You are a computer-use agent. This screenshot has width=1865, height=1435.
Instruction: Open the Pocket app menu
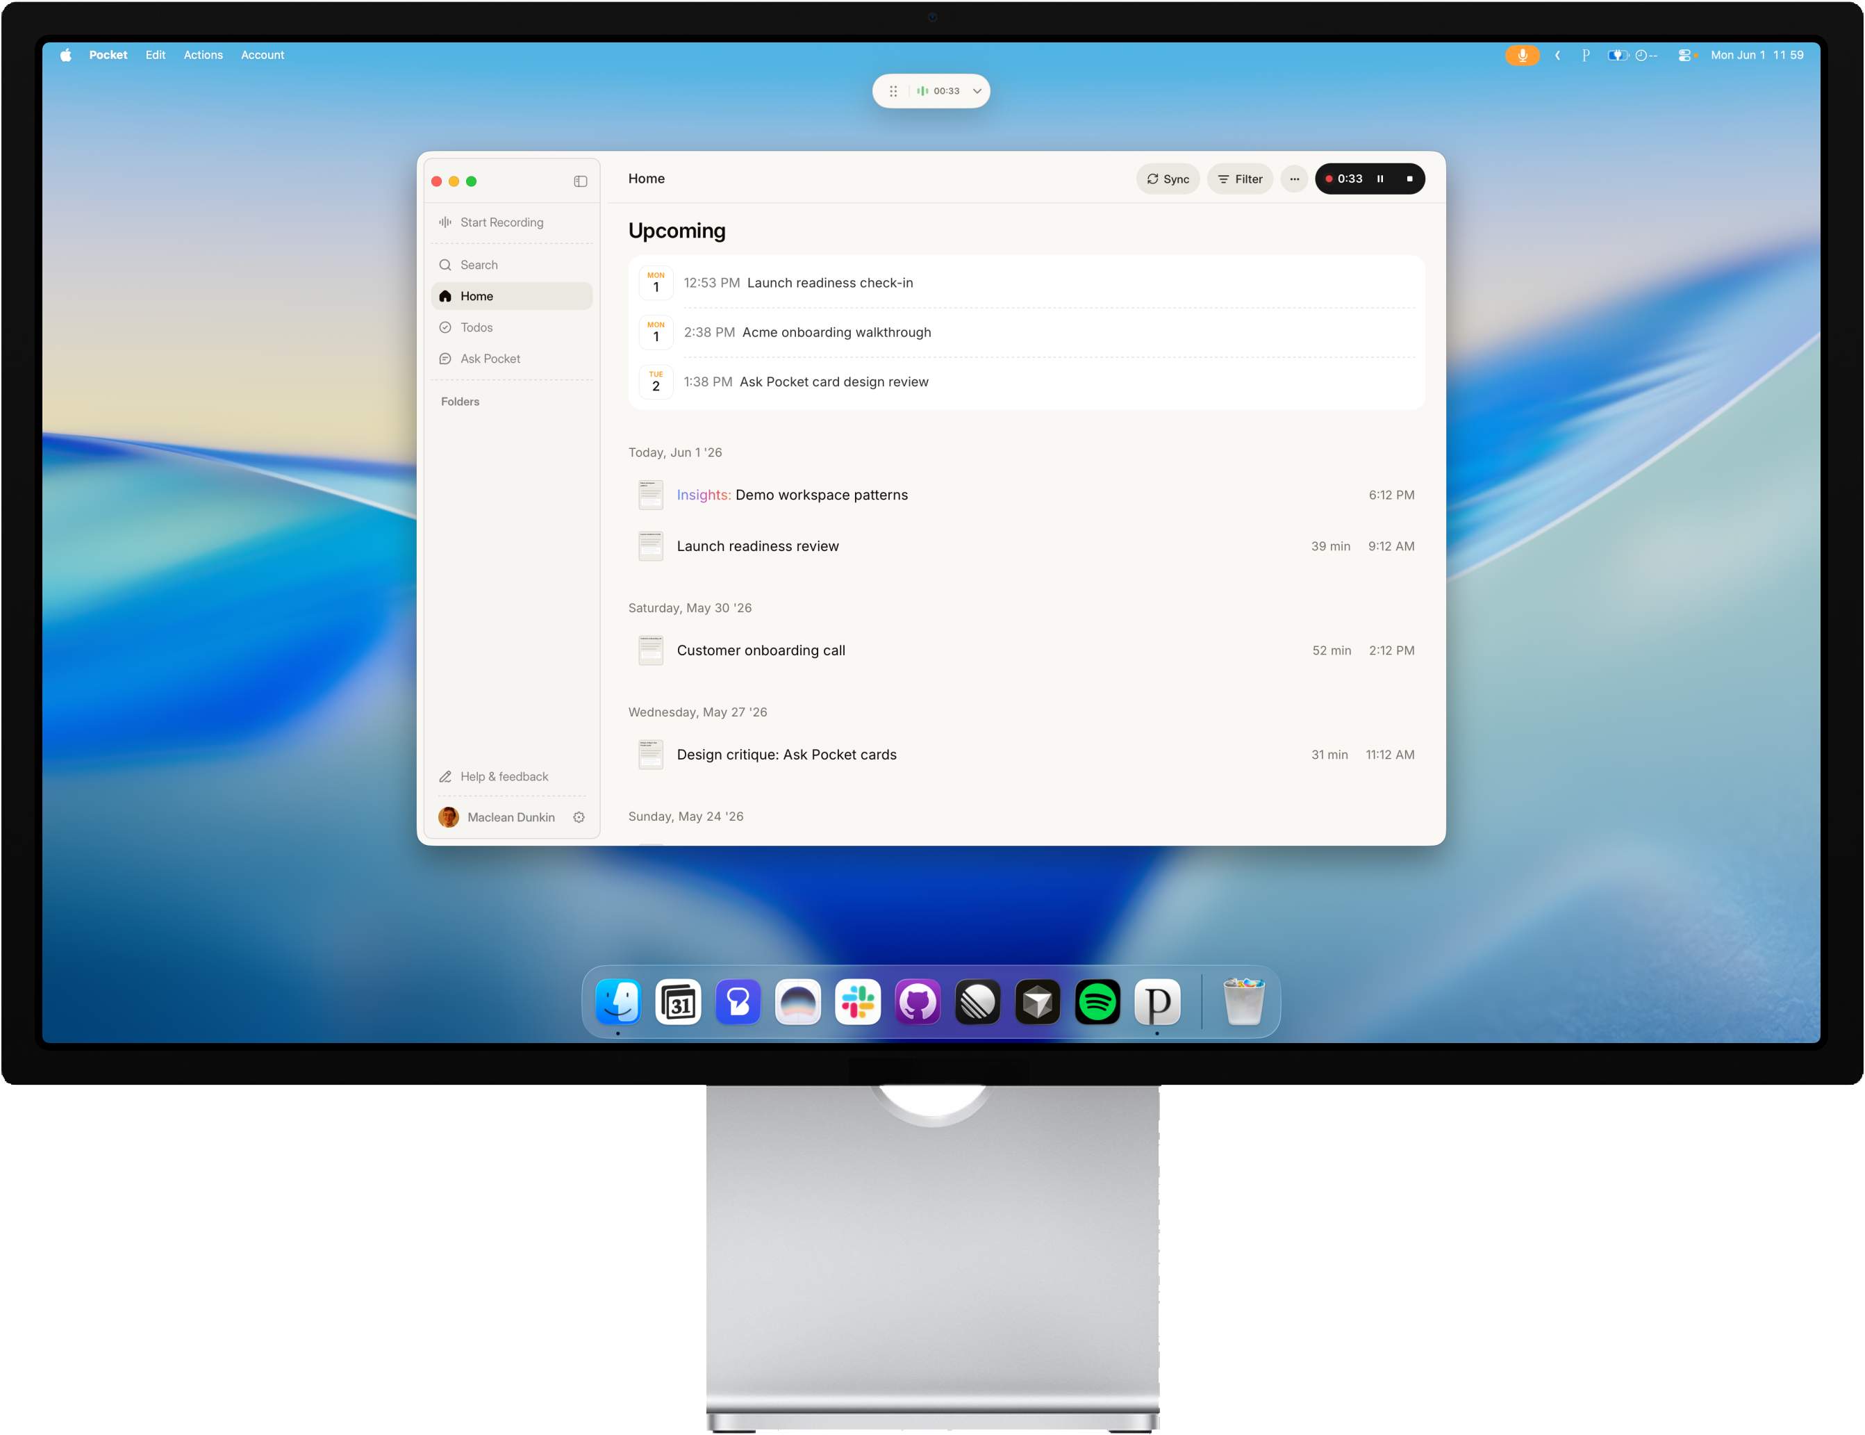point(108,55)
